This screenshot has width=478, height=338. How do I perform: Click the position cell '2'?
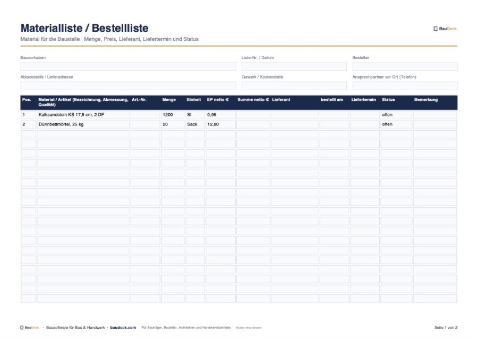(28, 124)
